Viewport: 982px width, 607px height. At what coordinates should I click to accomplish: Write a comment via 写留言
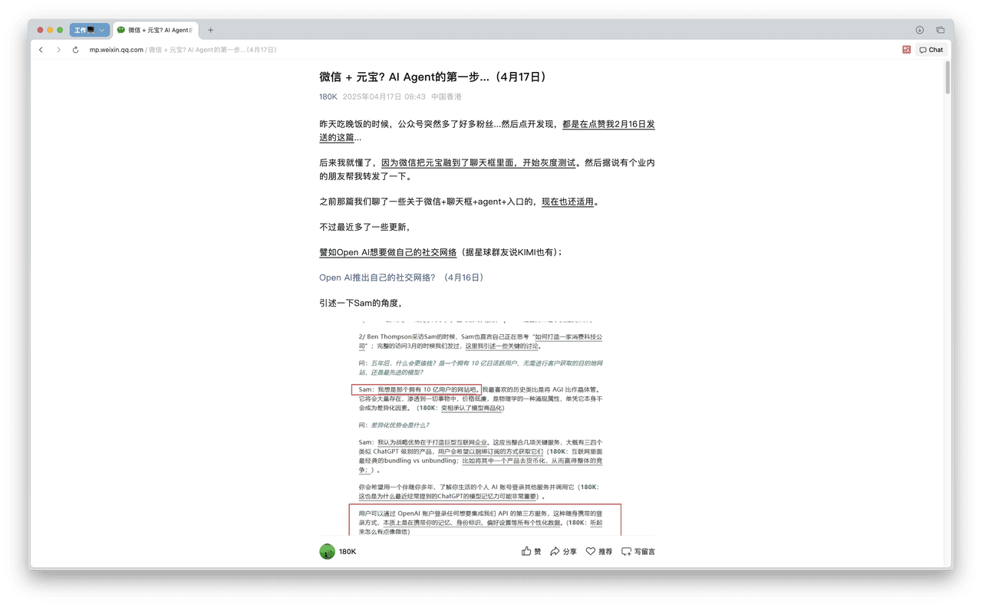click(x=638, y=551)
